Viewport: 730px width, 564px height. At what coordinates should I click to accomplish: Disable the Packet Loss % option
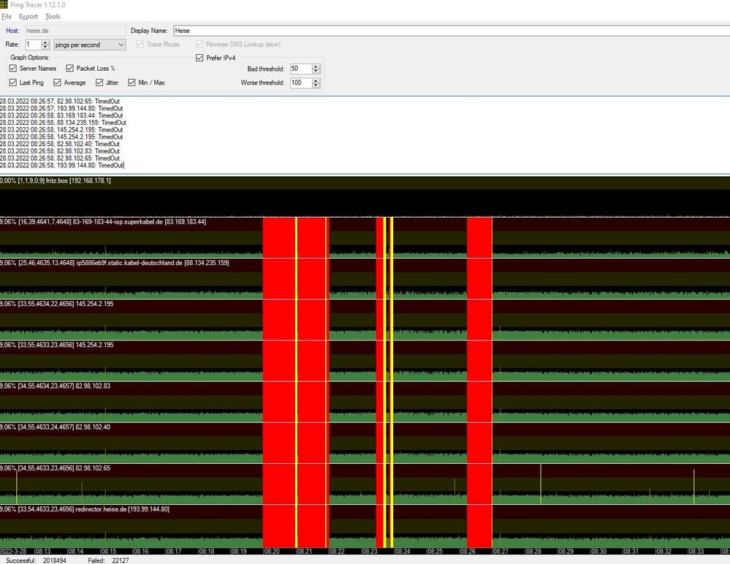pos(69,69)
